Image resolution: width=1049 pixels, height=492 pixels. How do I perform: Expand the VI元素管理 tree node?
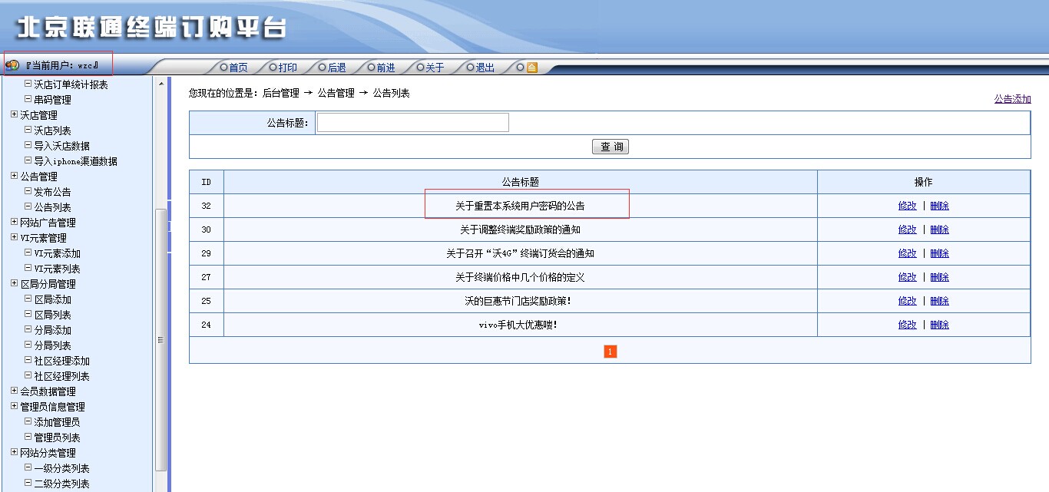pyautogui.click(x=15, y=237)
